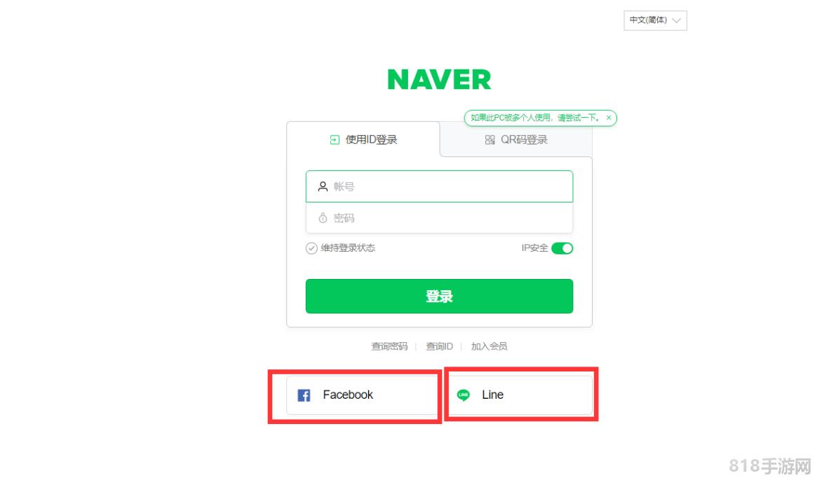Sign in with Line button
This screenshot has height=478, width=815.
[x=519, y=395]
